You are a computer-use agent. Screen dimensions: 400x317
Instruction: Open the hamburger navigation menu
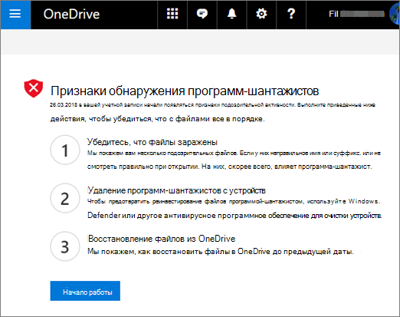[x=15, y=14]
